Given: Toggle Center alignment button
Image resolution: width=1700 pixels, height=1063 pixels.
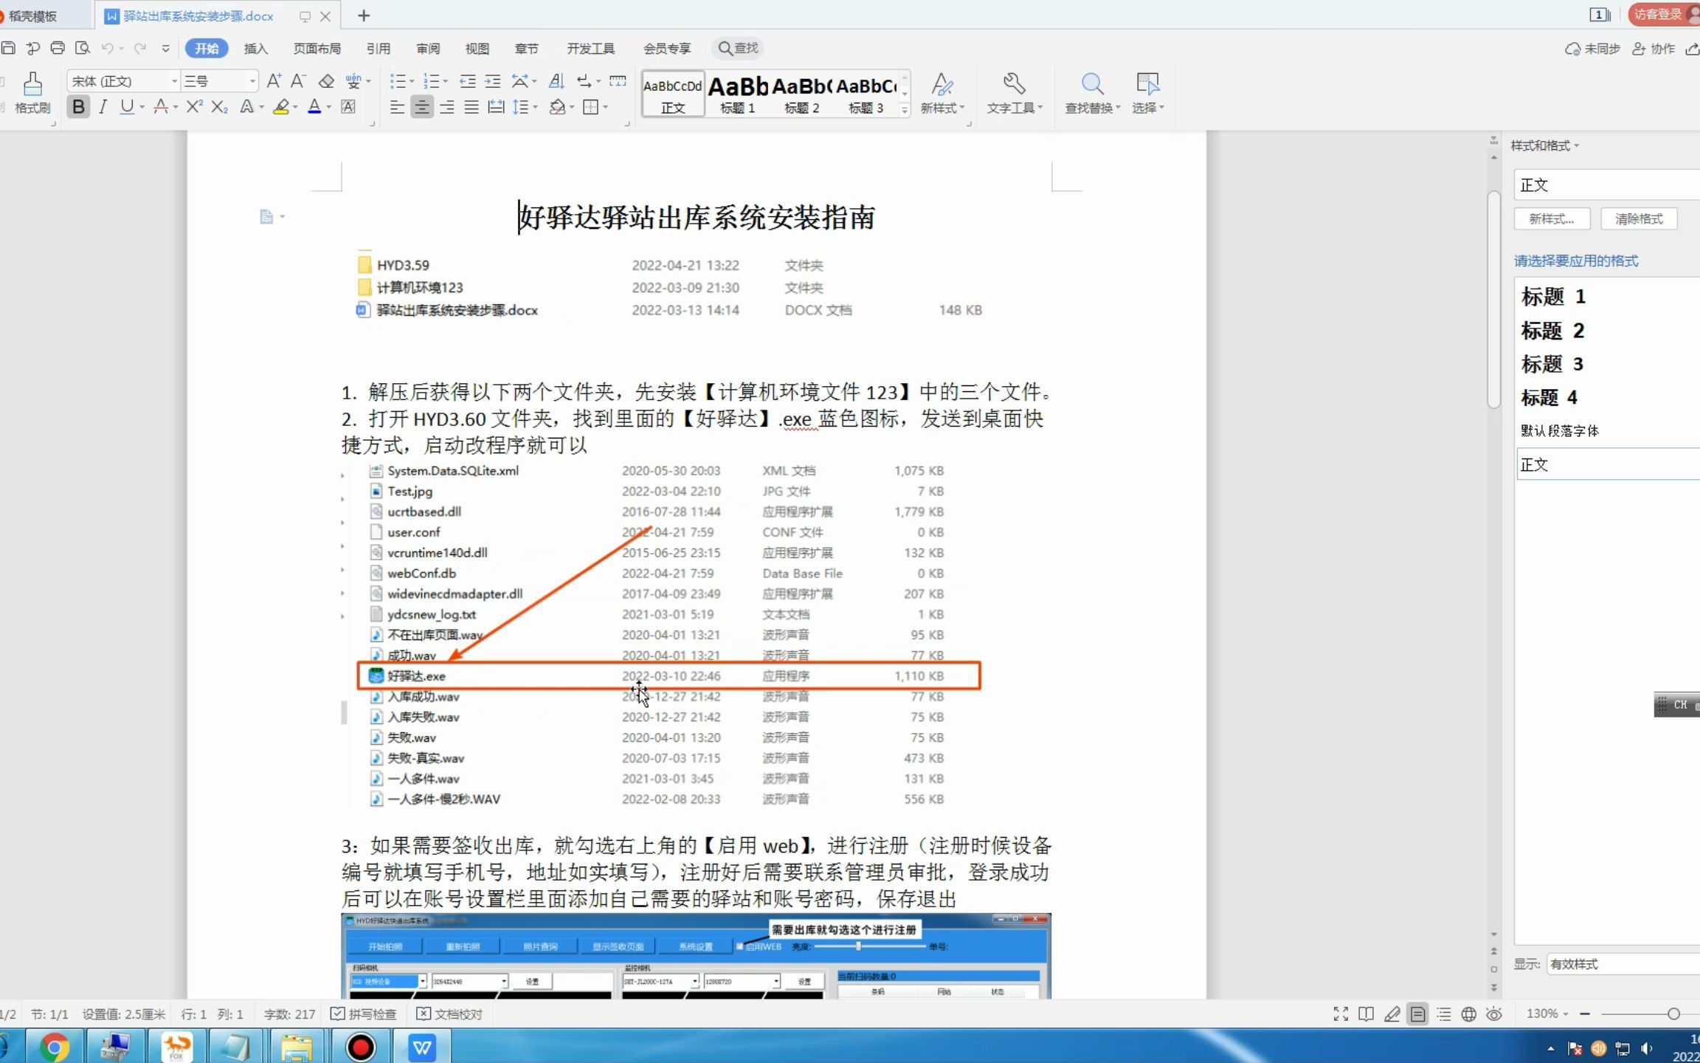Looking at the screenshot, I should [422, 107].
